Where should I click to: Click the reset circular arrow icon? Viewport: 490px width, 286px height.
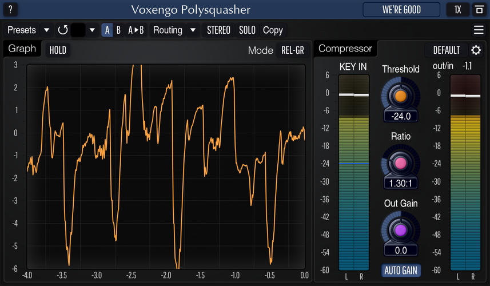pos(62,30)
